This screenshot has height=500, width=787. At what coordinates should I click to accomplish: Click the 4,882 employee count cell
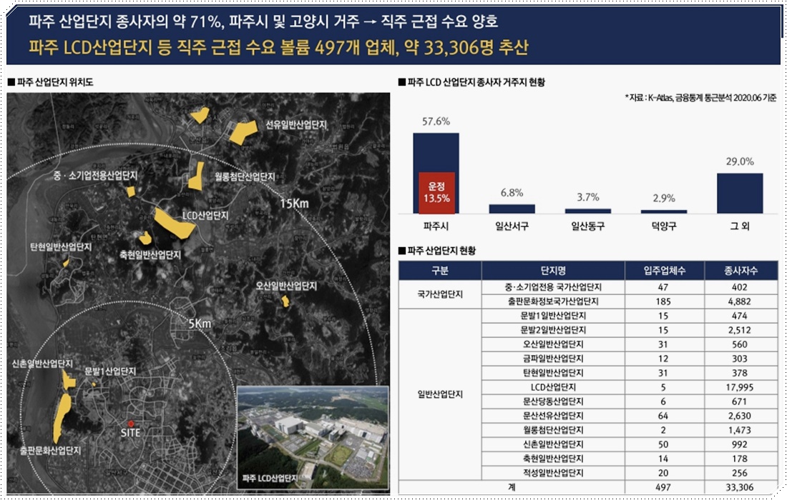coord(740,301)
